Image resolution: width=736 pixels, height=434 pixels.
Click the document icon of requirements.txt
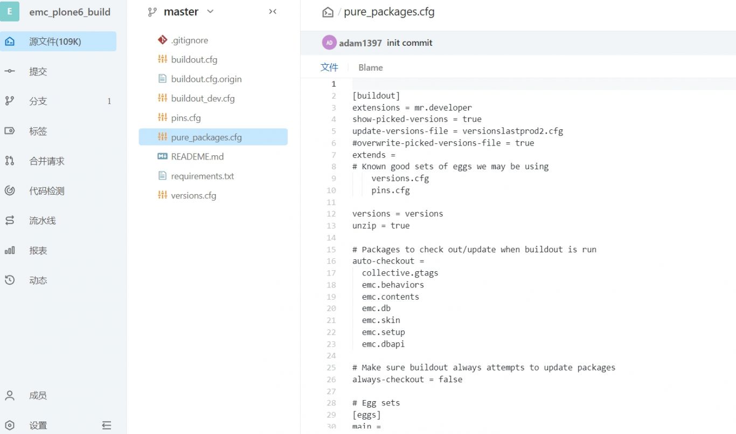pyautogui.click(x=162, y=176)
